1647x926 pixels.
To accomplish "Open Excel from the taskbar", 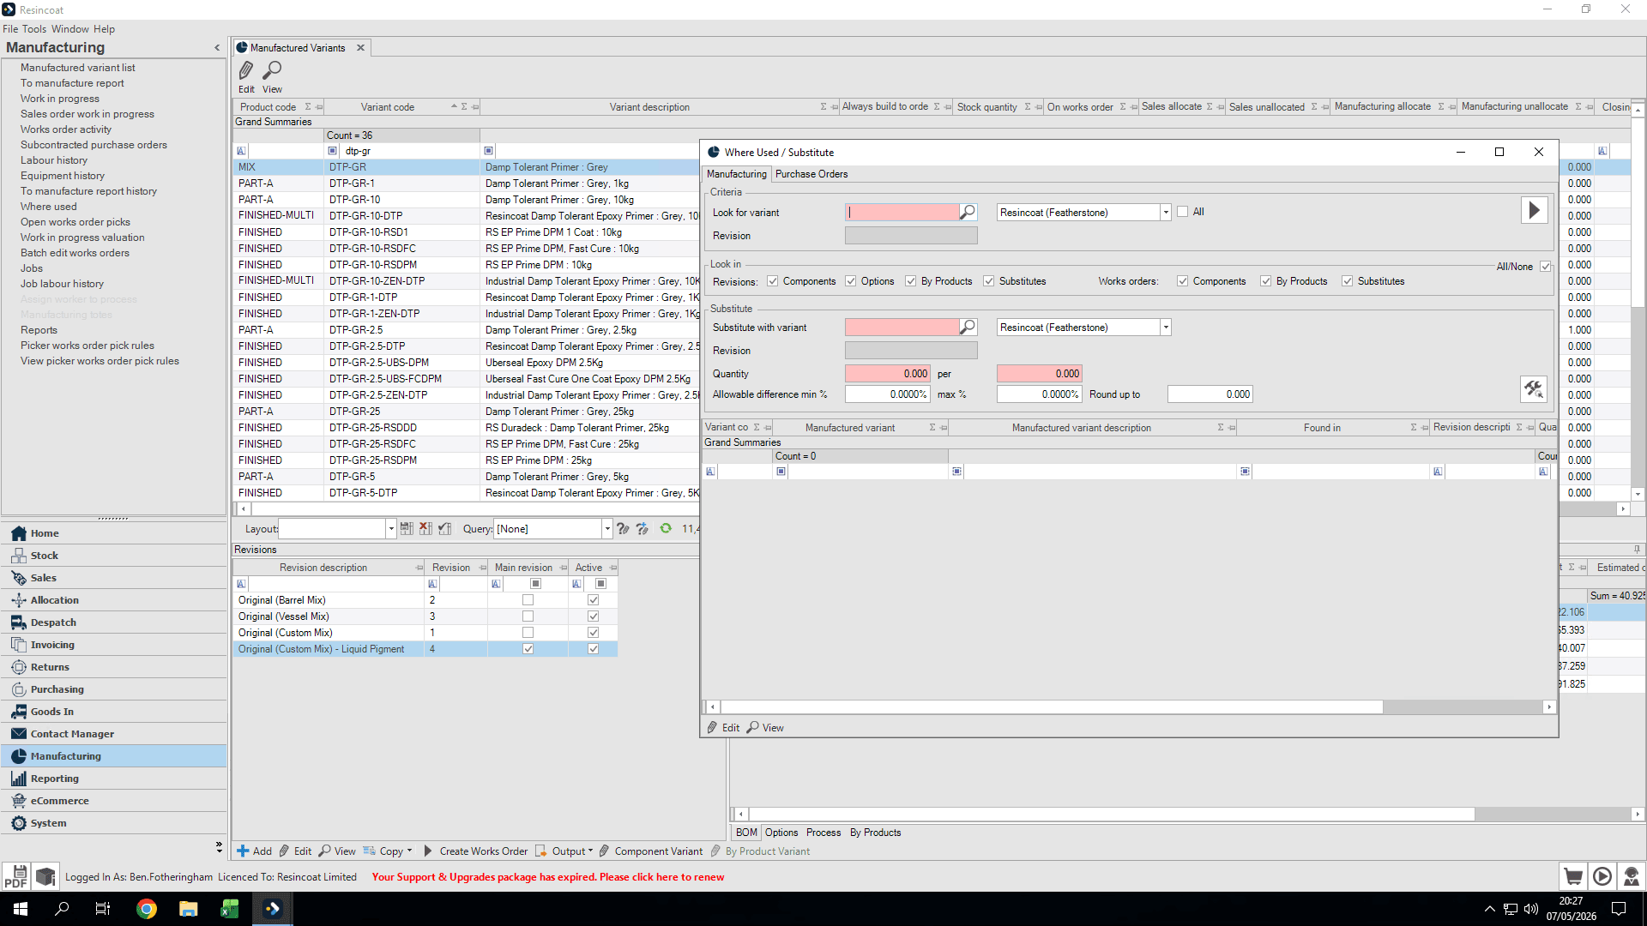I will pyautogui.click(x=230, y=909).
